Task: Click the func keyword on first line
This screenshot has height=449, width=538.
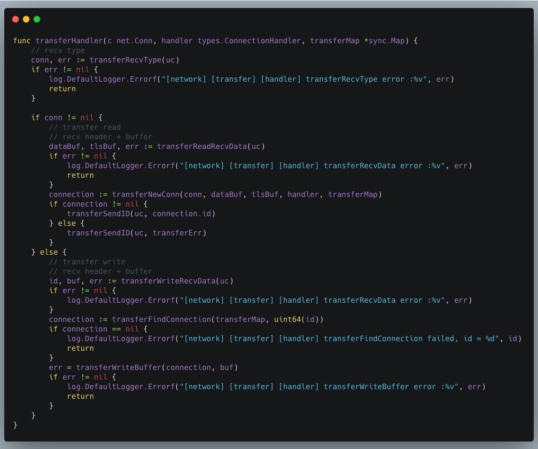Action: pyautogui.click(x=22, y=41)
